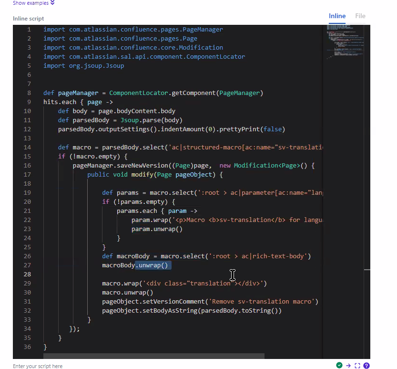Click the scroll position marker on right edge
Image resolution: width=397 pixels, height=369 pixels.
point(366,269)
